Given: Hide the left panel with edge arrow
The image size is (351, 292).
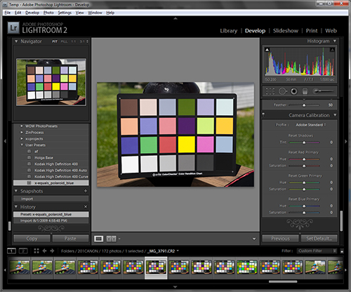Looking at the screenshot, I should [x=5, y=141].
